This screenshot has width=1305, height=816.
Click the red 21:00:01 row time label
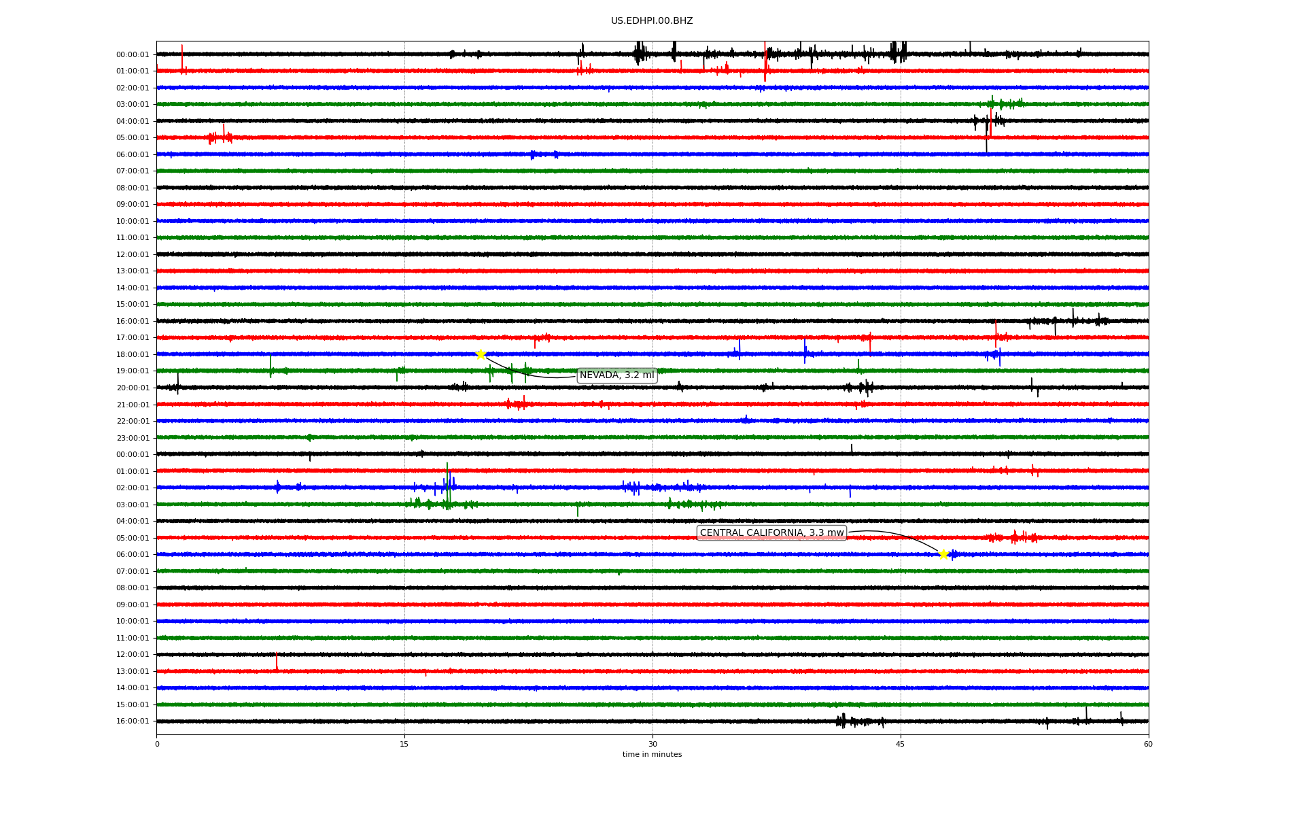pyautogui.click(x=133, y=405)
